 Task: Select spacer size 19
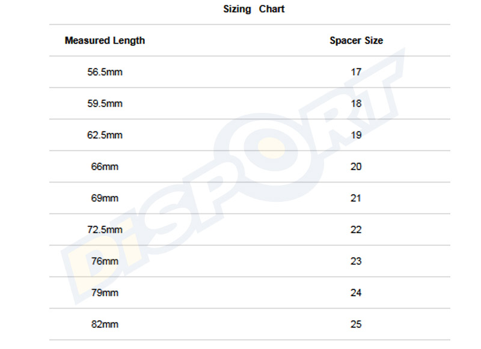pyautogui.click(x=356, y=135)
